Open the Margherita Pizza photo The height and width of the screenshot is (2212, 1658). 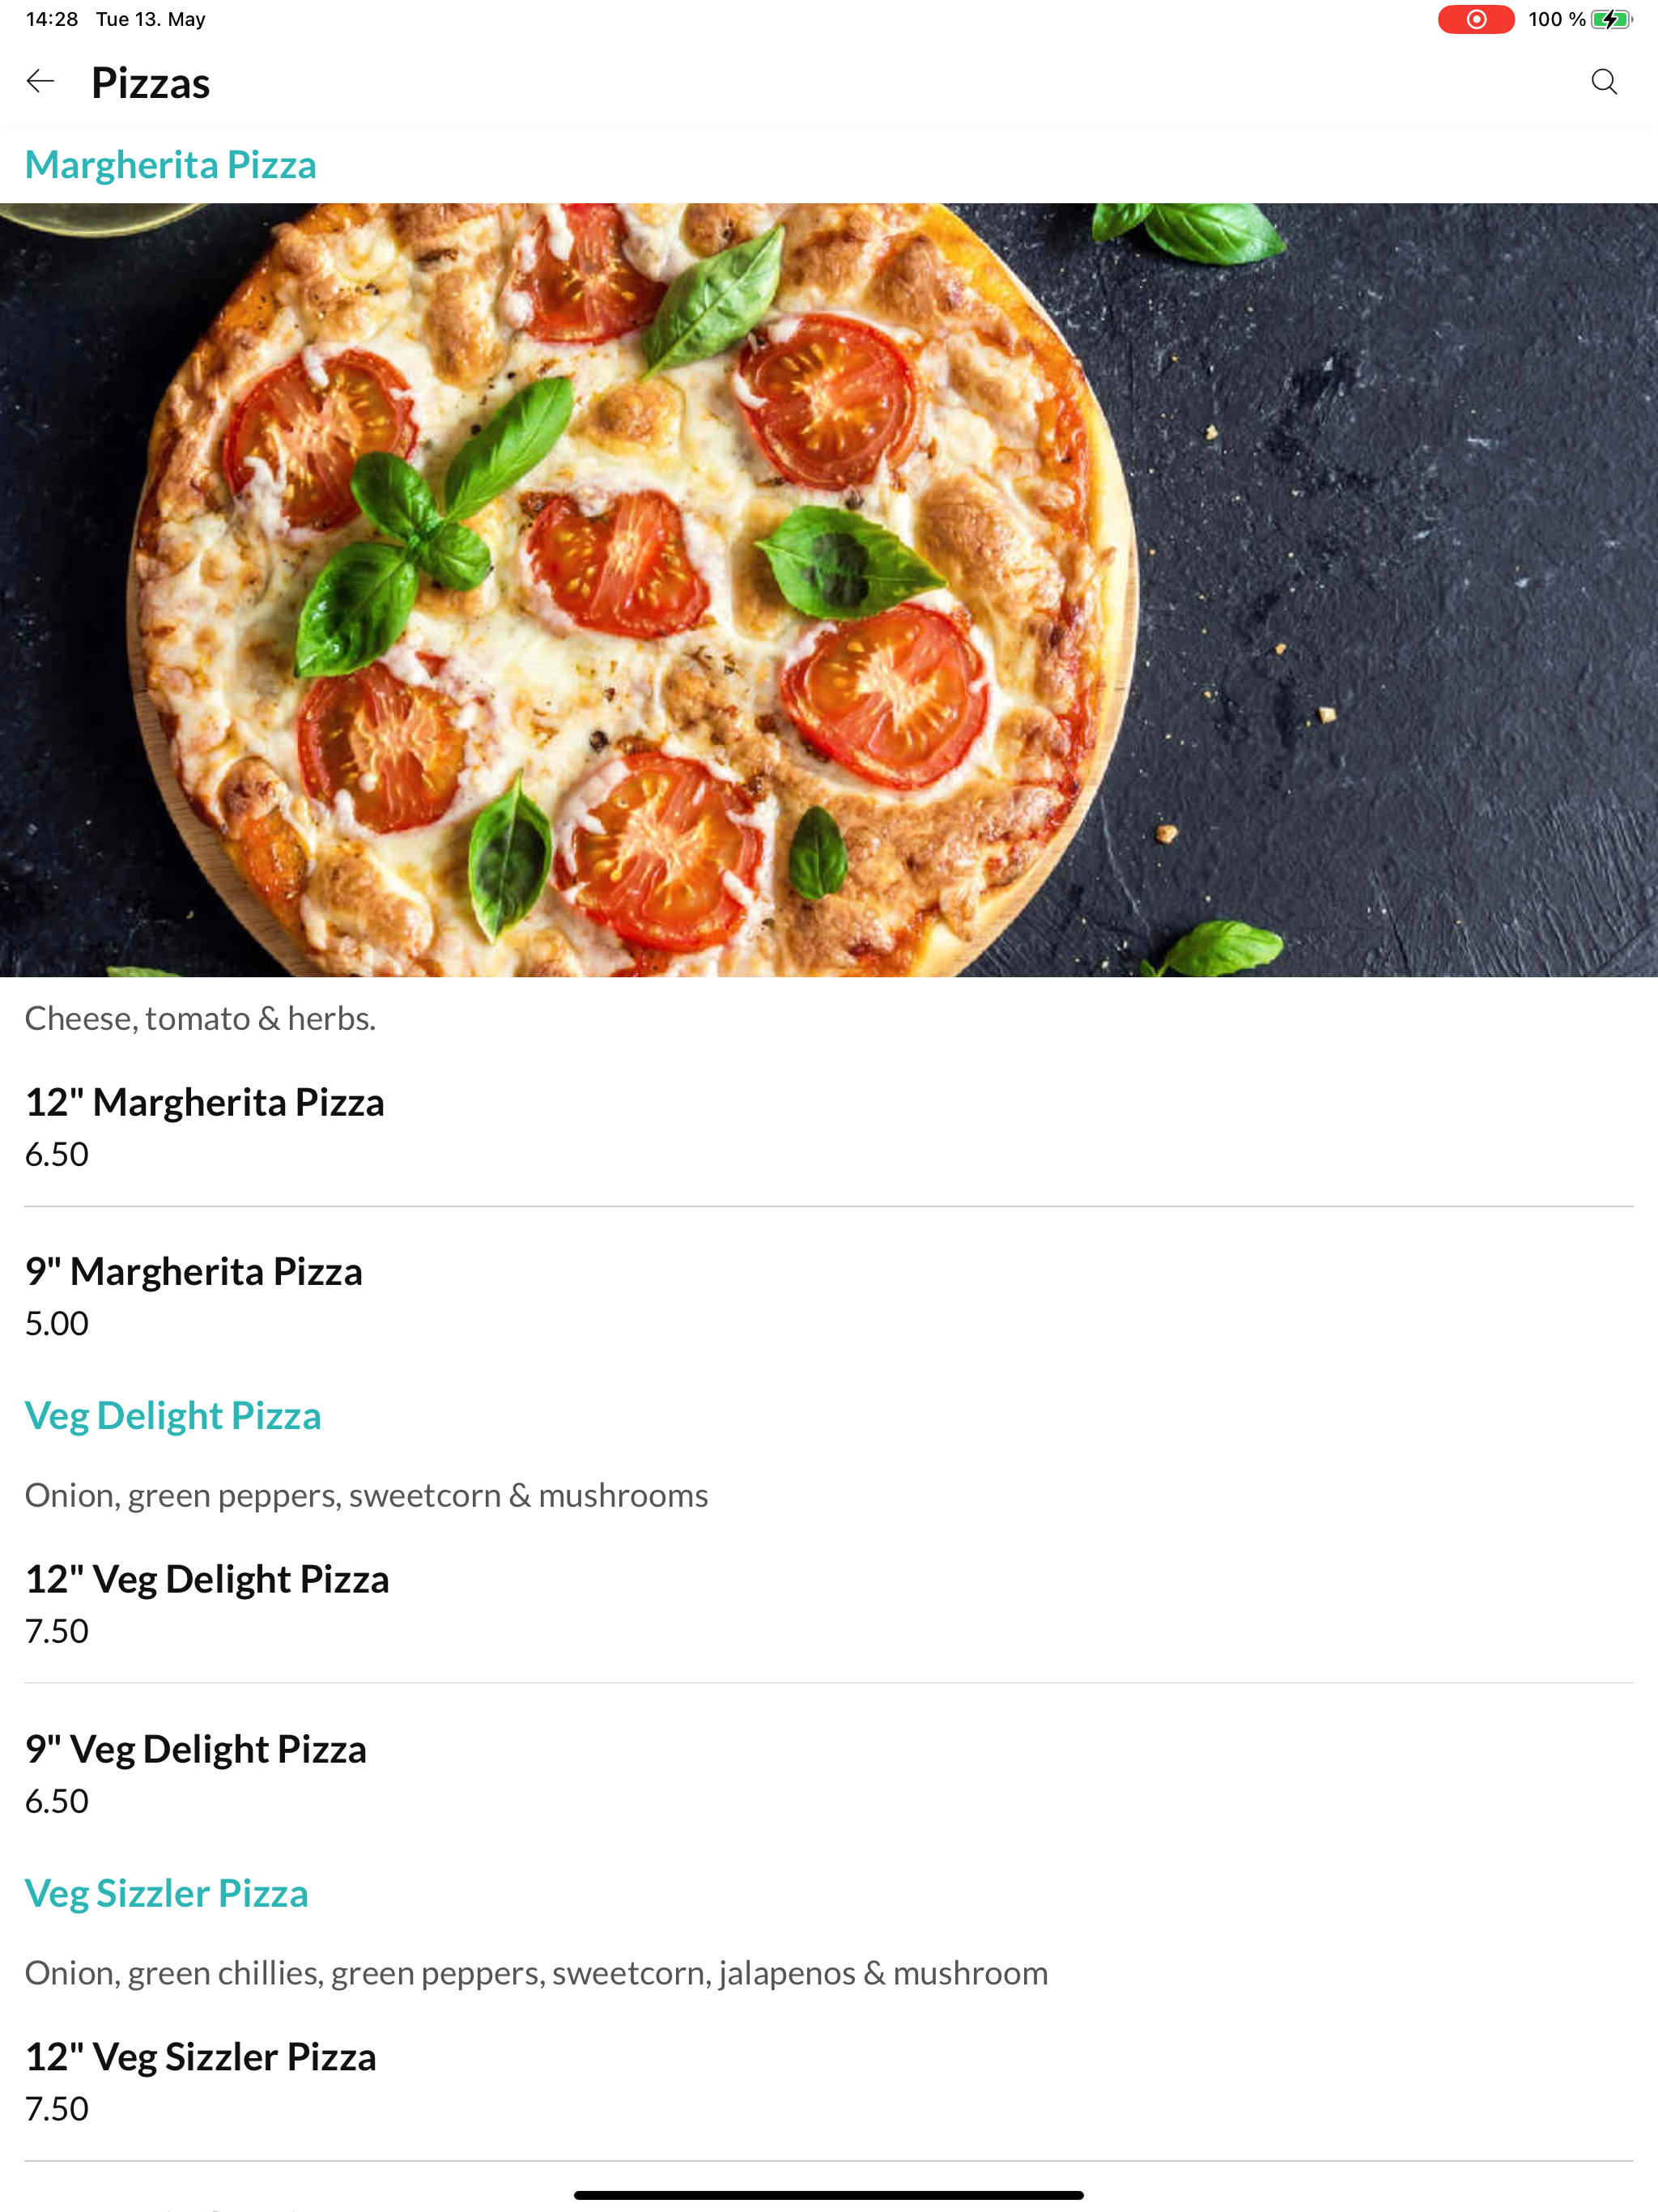point(829,590)
